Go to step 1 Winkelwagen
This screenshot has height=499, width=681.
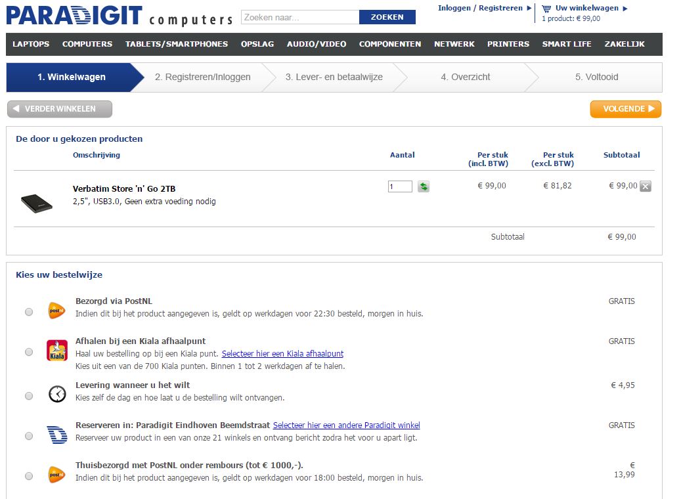(72, 77)
